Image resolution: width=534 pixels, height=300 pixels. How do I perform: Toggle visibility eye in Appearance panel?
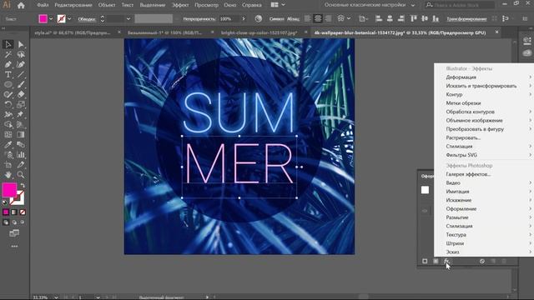tap(425, 211)
